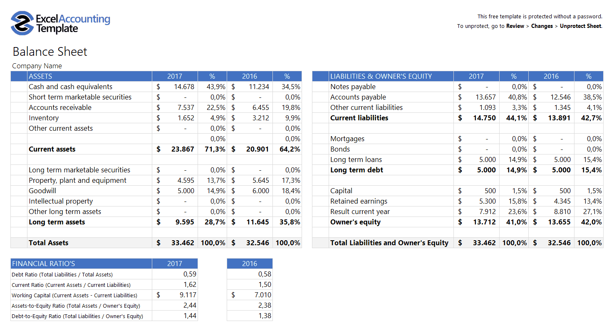Viewport: 614px width, 331px height.
Task: Click the inventory value 1.652
Action: point(186,118)
